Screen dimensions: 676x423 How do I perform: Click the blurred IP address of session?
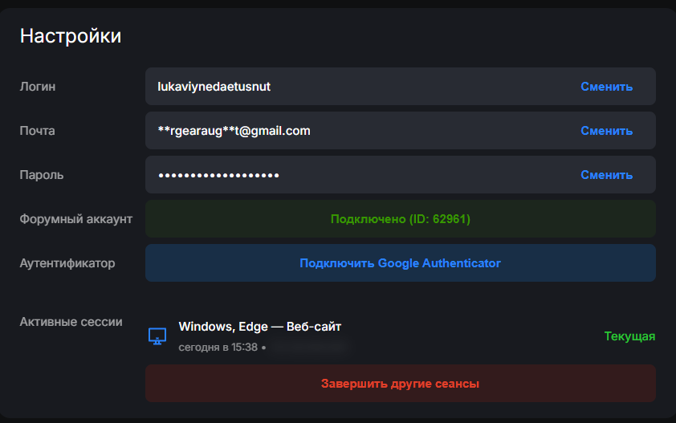309,348
